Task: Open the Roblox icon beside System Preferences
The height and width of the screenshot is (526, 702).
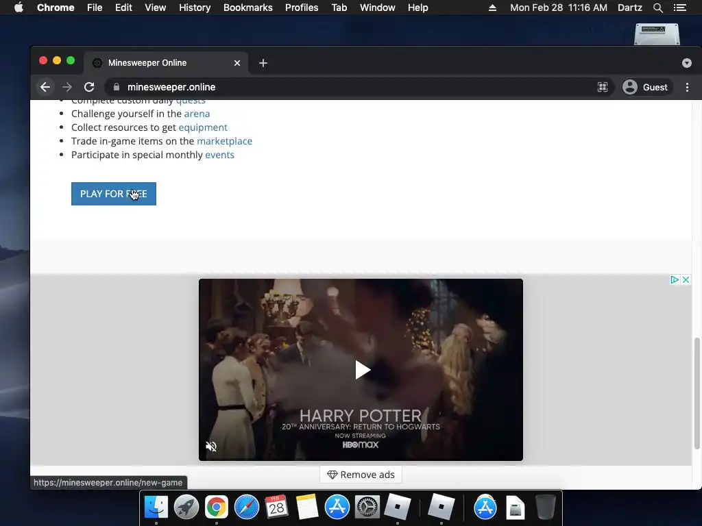Action: (398, 508)
